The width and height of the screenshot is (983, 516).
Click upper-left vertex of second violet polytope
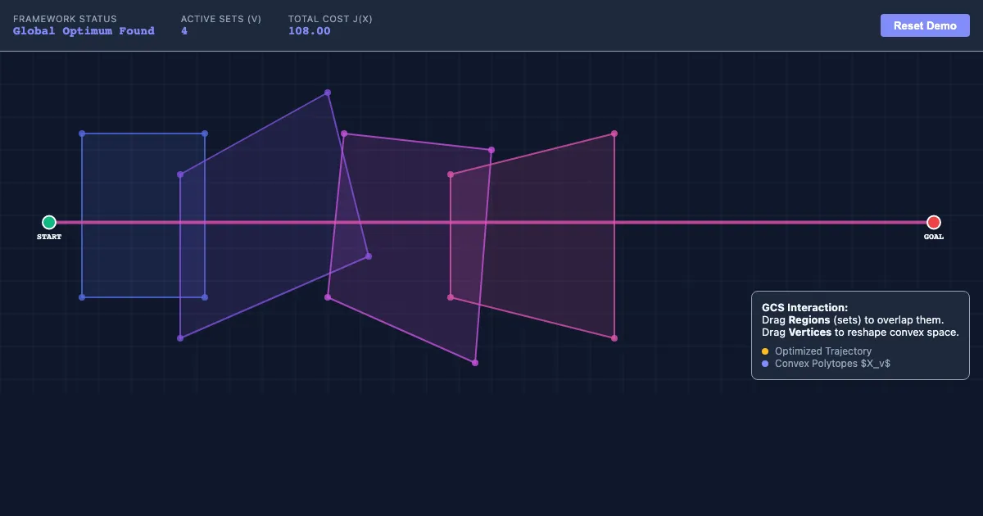coord(180,174)
